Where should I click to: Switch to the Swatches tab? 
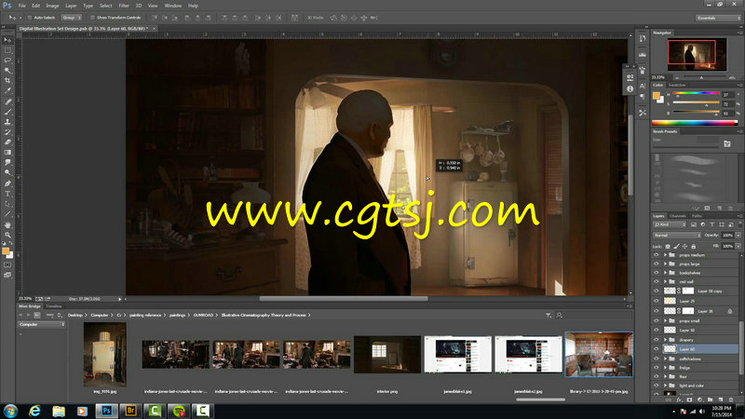[x=677, y=85]
